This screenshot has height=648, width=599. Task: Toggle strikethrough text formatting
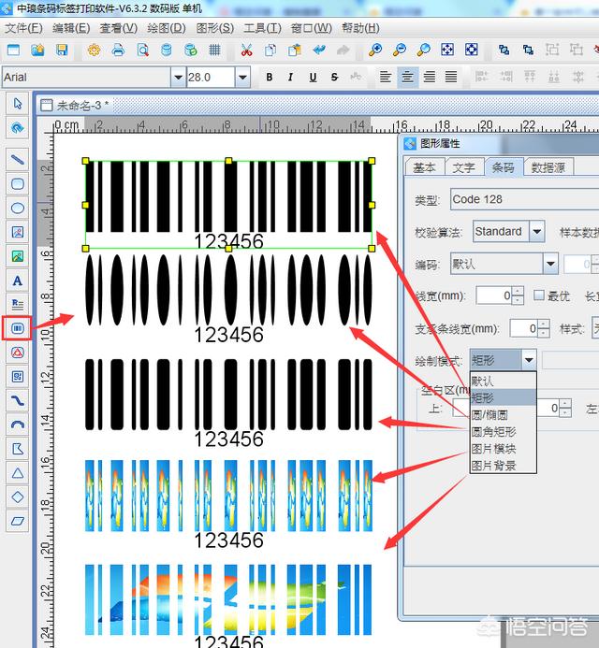point(334,77)
